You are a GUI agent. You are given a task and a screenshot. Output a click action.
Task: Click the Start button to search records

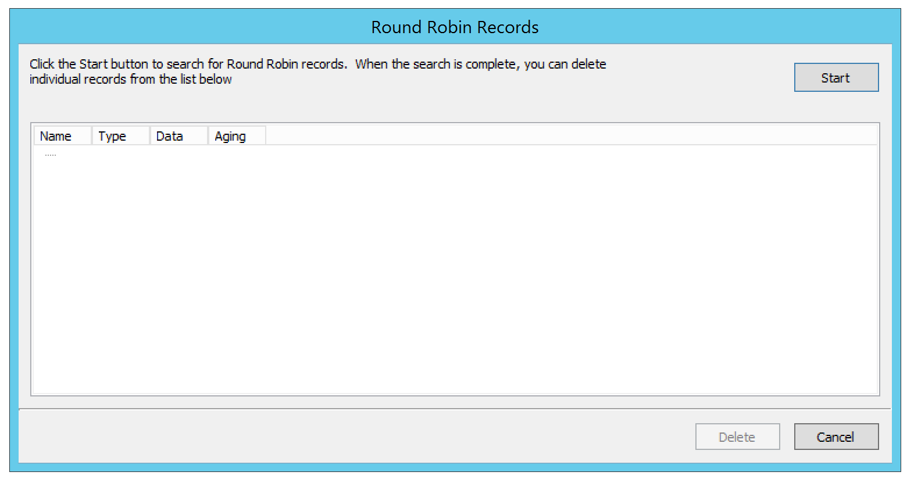tap(836, 78)
